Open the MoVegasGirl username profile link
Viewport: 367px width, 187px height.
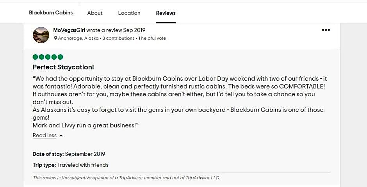(x=69, y=30)
